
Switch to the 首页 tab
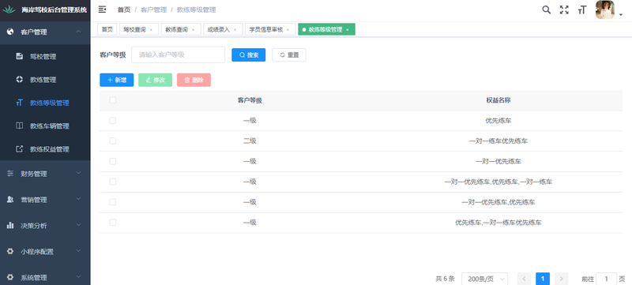pyautogui.click(x=107, y=29)
